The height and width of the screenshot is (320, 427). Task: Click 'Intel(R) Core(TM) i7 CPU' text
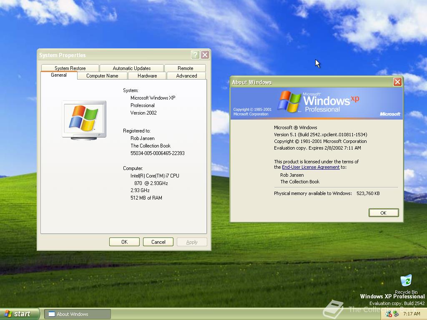(x=155, y=176)
